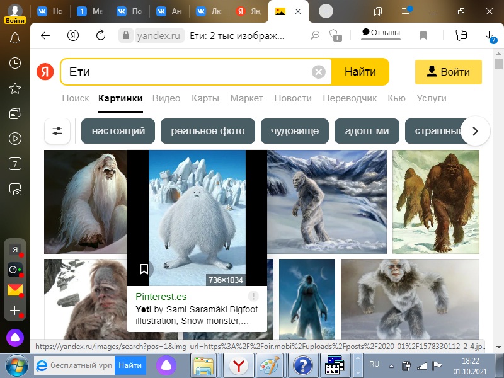Open the notifications bell in the sidebar
This screenshot has height=378, width=504.
[15, 38]
